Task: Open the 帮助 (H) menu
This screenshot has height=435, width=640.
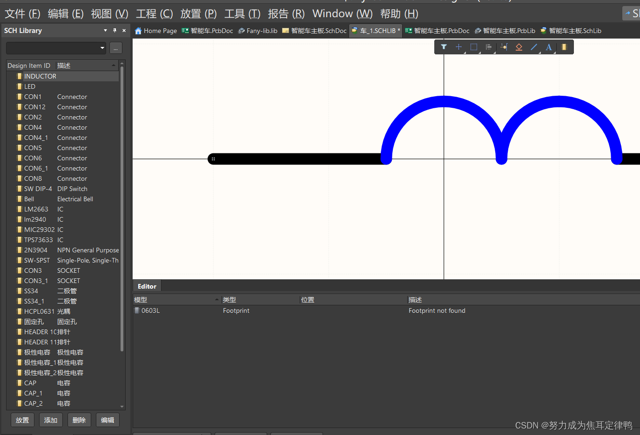Action: [399, 14]
